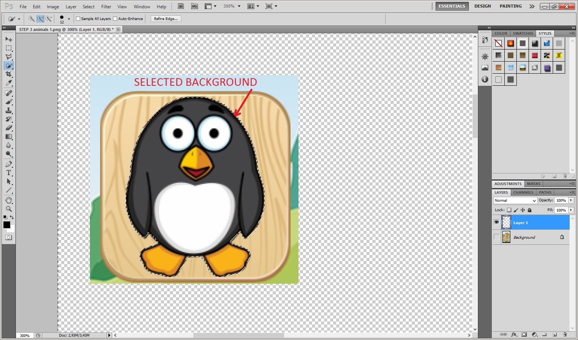Swap foreground and background colors

pos(12,217)
